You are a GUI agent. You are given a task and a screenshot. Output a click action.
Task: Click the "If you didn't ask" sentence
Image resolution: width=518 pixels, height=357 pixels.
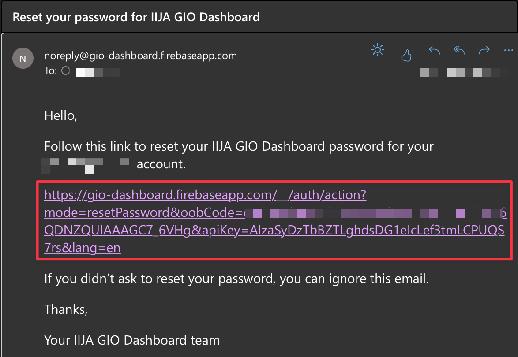pos(236,279)
